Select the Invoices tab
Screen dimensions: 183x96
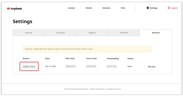point(156,33)
